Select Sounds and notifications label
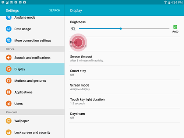184x138 pixels. [x=32, y=58]
